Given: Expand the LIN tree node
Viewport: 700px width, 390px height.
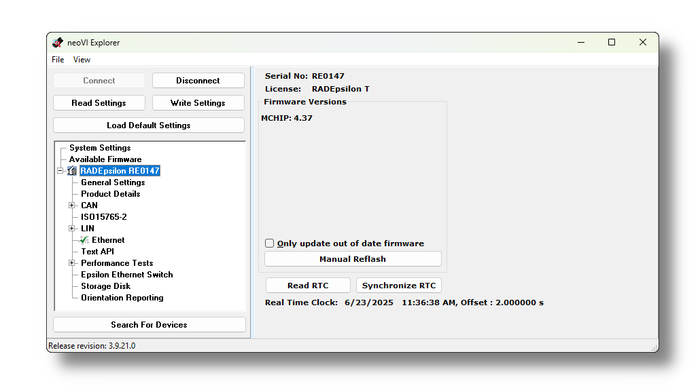Looking at the screenshot, I should tap(71, 229).
